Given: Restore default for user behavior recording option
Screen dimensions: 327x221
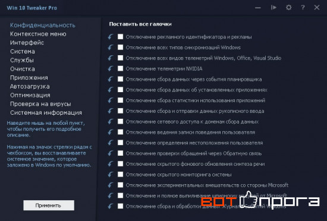Looking at the screenshot, I should pyautogui.click(x=111, y=132).
